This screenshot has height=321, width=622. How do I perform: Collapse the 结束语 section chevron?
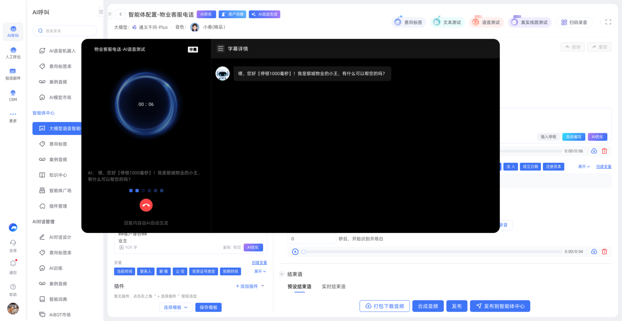click(x=282, y=274)
